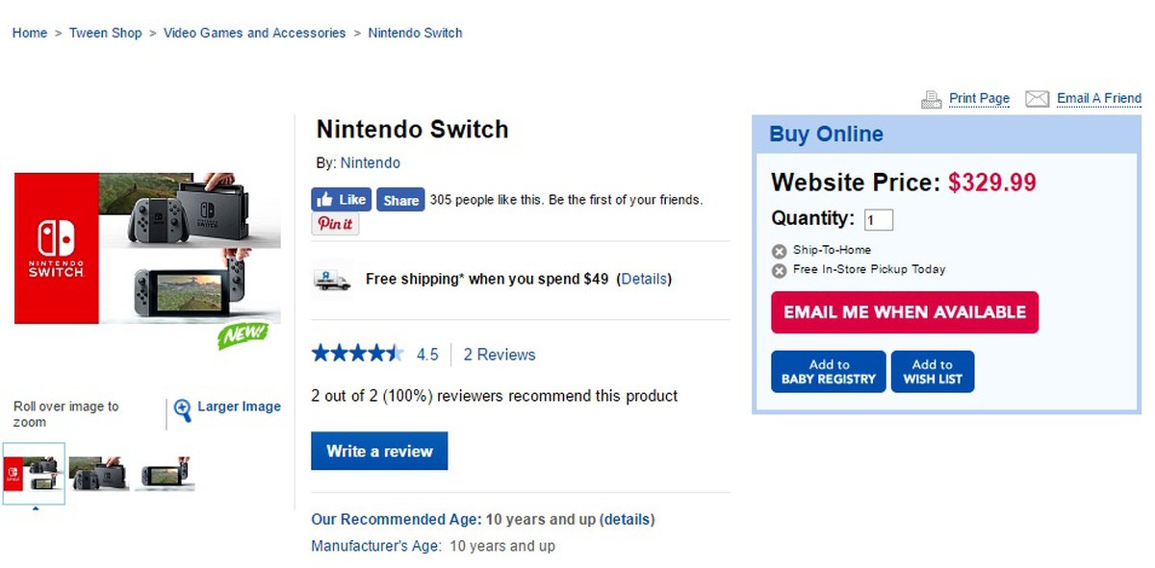Click the Facebook Share button
Screen dimensions: 1155x568
pyautogui.click(x=400, y=200)
